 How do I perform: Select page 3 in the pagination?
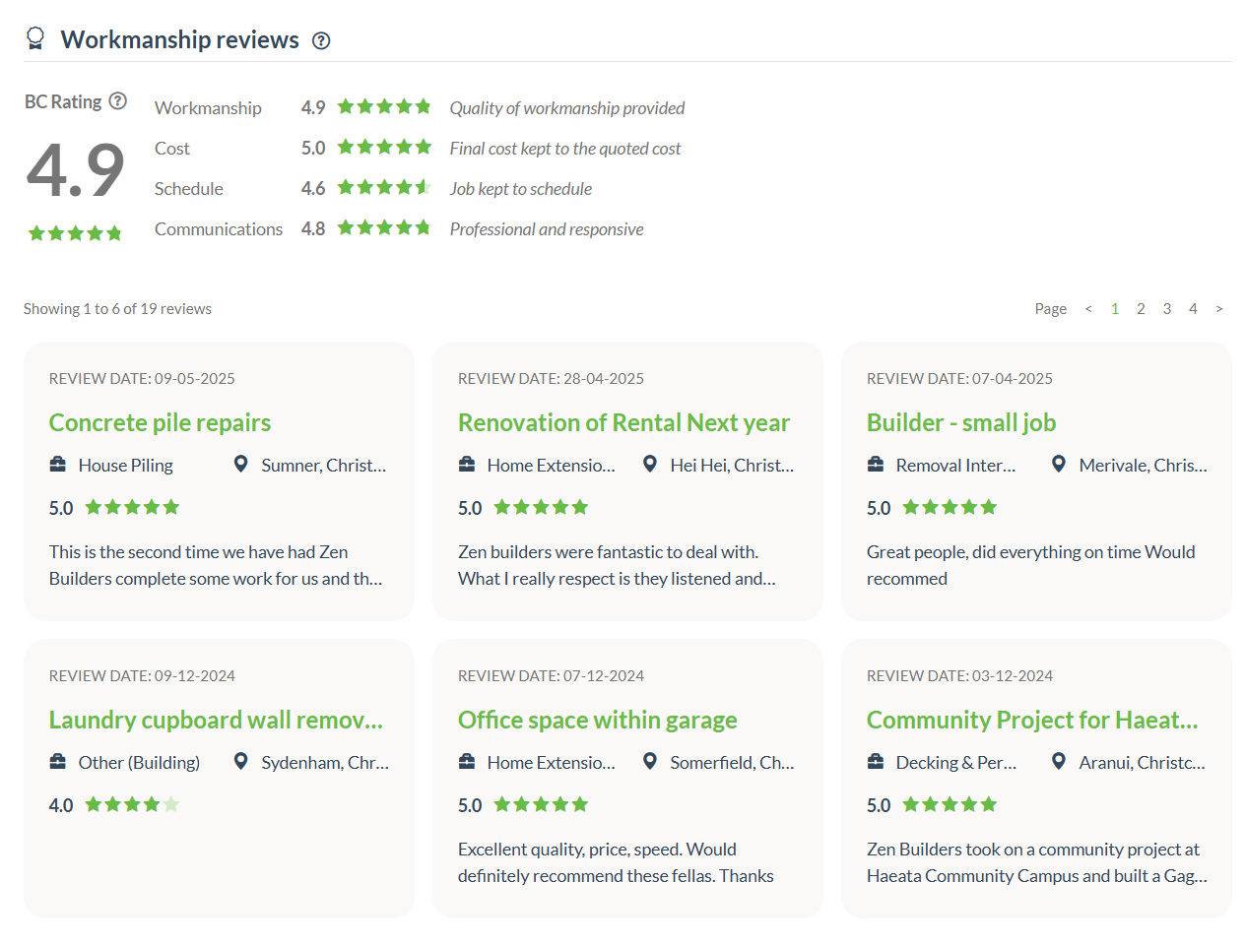click(x=1167, y=309)
